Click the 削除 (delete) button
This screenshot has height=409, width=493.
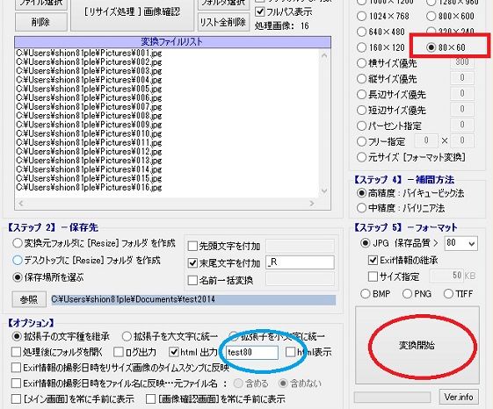[x=41, y=22]
